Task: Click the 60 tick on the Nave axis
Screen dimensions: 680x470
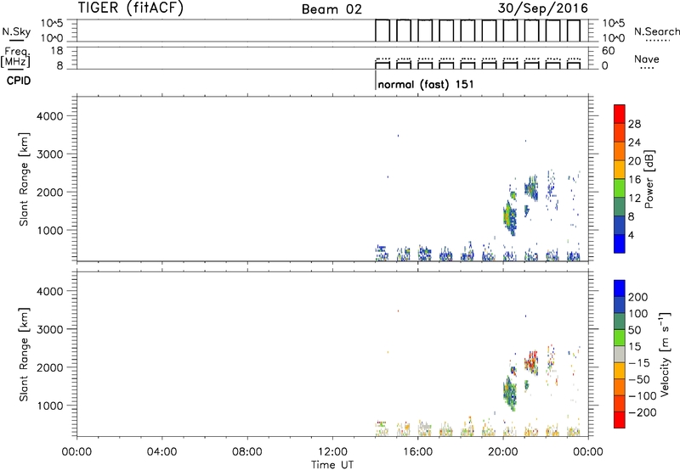Action: pos(608,51)
